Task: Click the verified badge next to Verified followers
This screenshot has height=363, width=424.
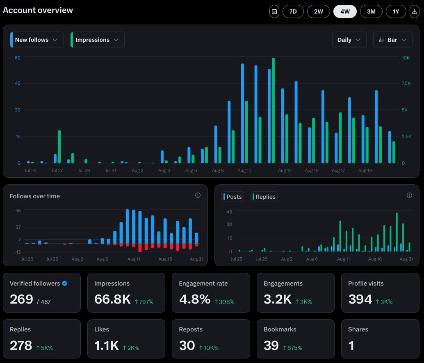Action: click(x=65, y=284)
